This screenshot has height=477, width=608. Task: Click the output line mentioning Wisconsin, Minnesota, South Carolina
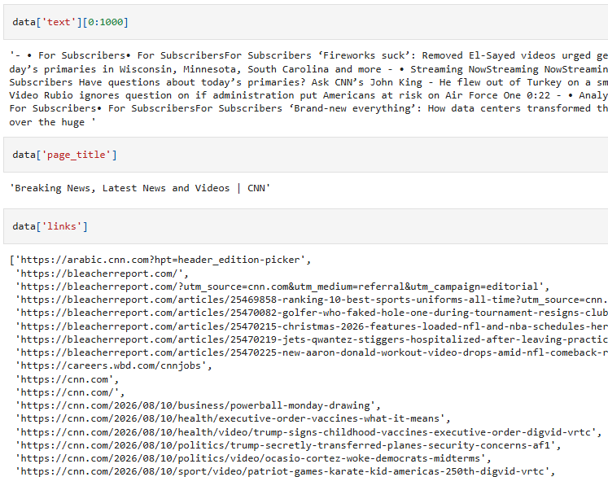point(308,69)
